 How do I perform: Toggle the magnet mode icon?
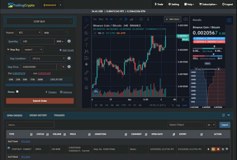(86, 87)
